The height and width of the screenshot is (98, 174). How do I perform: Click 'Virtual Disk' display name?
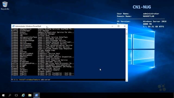(x=43, y=36)
